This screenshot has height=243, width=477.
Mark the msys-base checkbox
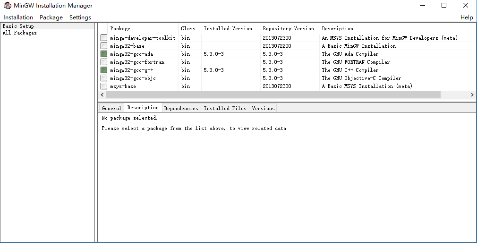(104, 86)
